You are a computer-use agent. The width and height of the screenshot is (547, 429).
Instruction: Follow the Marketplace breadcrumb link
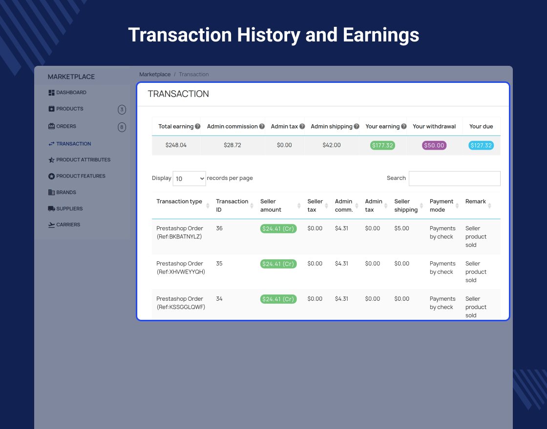[x=155, y=75]
